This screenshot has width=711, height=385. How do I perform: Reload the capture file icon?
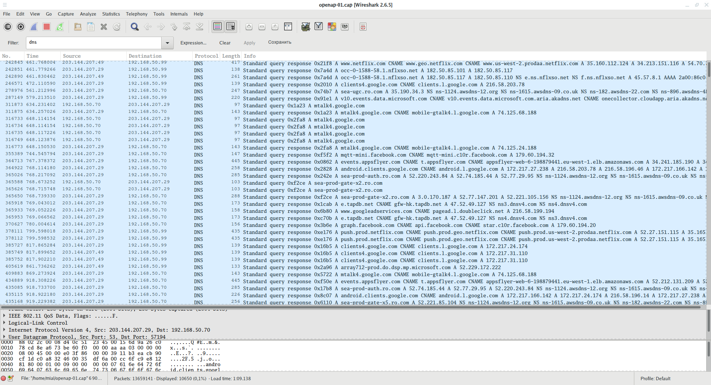click(x=117, y=27)
